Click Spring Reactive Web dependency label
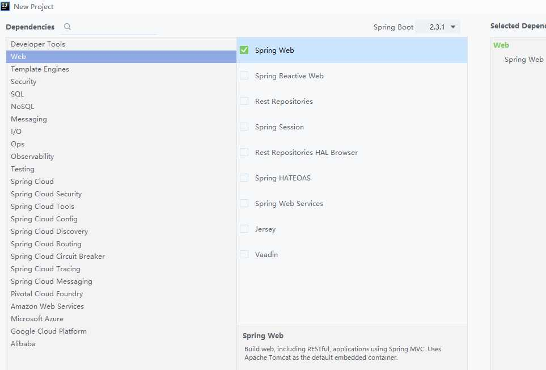 click(x=289, y=76)
